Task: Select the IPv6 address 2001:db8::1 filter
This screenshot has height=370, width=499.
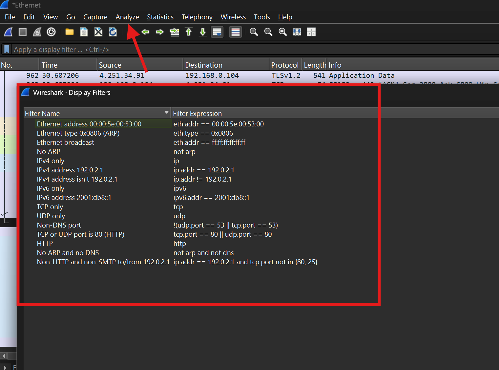Action: [74, 198]
